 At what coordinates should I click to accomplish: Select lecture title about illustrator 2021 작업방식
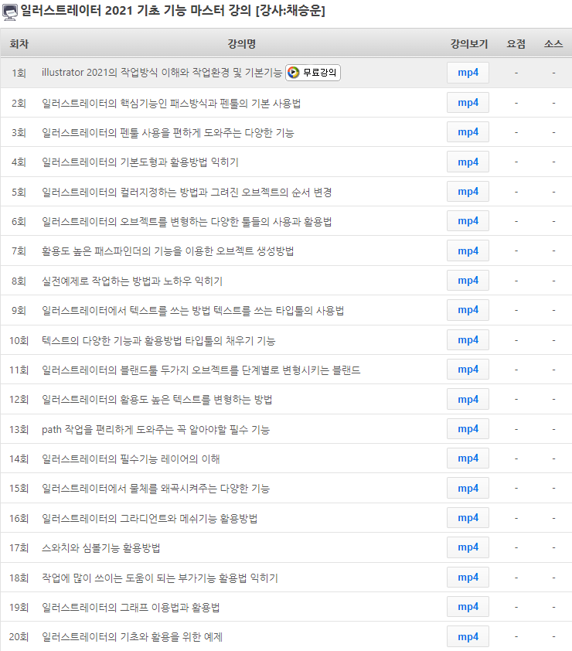point(162,73)
